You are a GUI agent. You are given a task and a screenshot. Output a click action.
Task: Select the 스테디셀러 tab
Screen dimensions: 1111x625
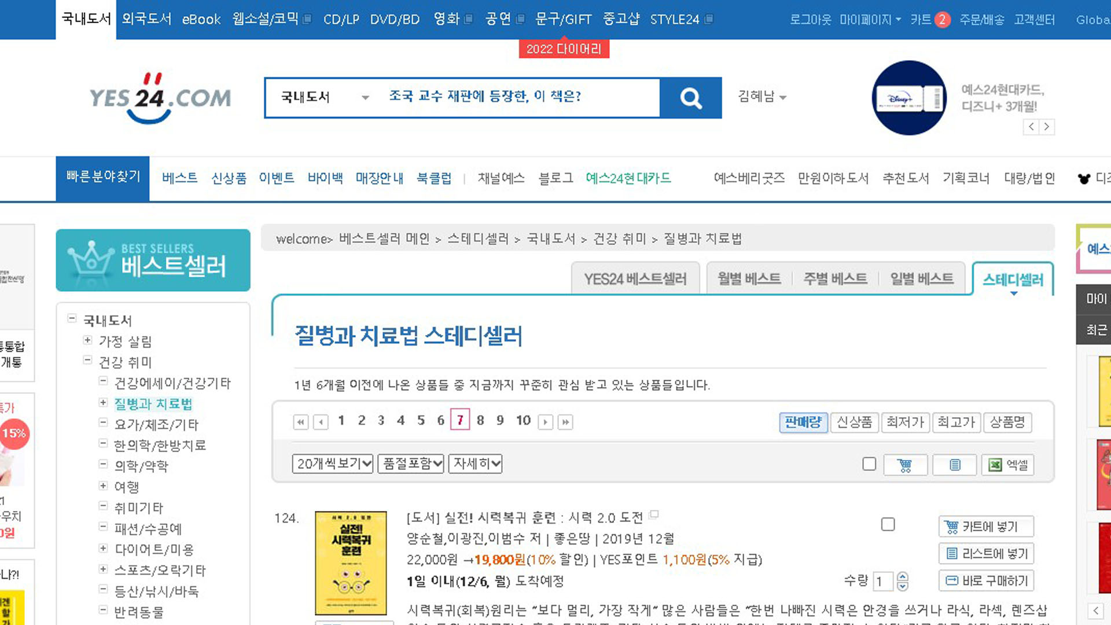1013,280
